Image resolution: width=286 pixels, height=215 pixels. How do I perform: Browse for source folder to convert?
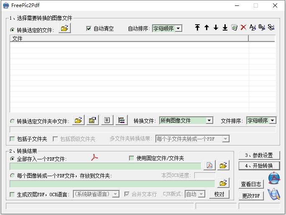(x=78, y=120)
